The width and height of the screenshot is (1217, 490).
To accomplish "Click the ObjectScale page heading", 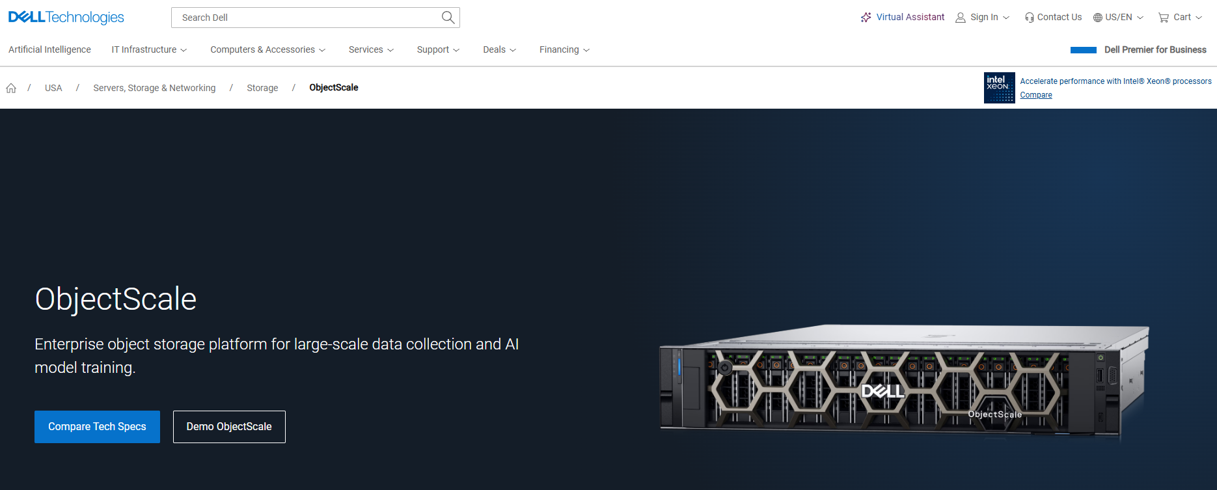I will click(116, 299).
